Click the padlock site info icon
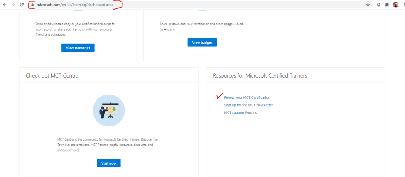Screen dimensions: 405x177 pos(32,5)
